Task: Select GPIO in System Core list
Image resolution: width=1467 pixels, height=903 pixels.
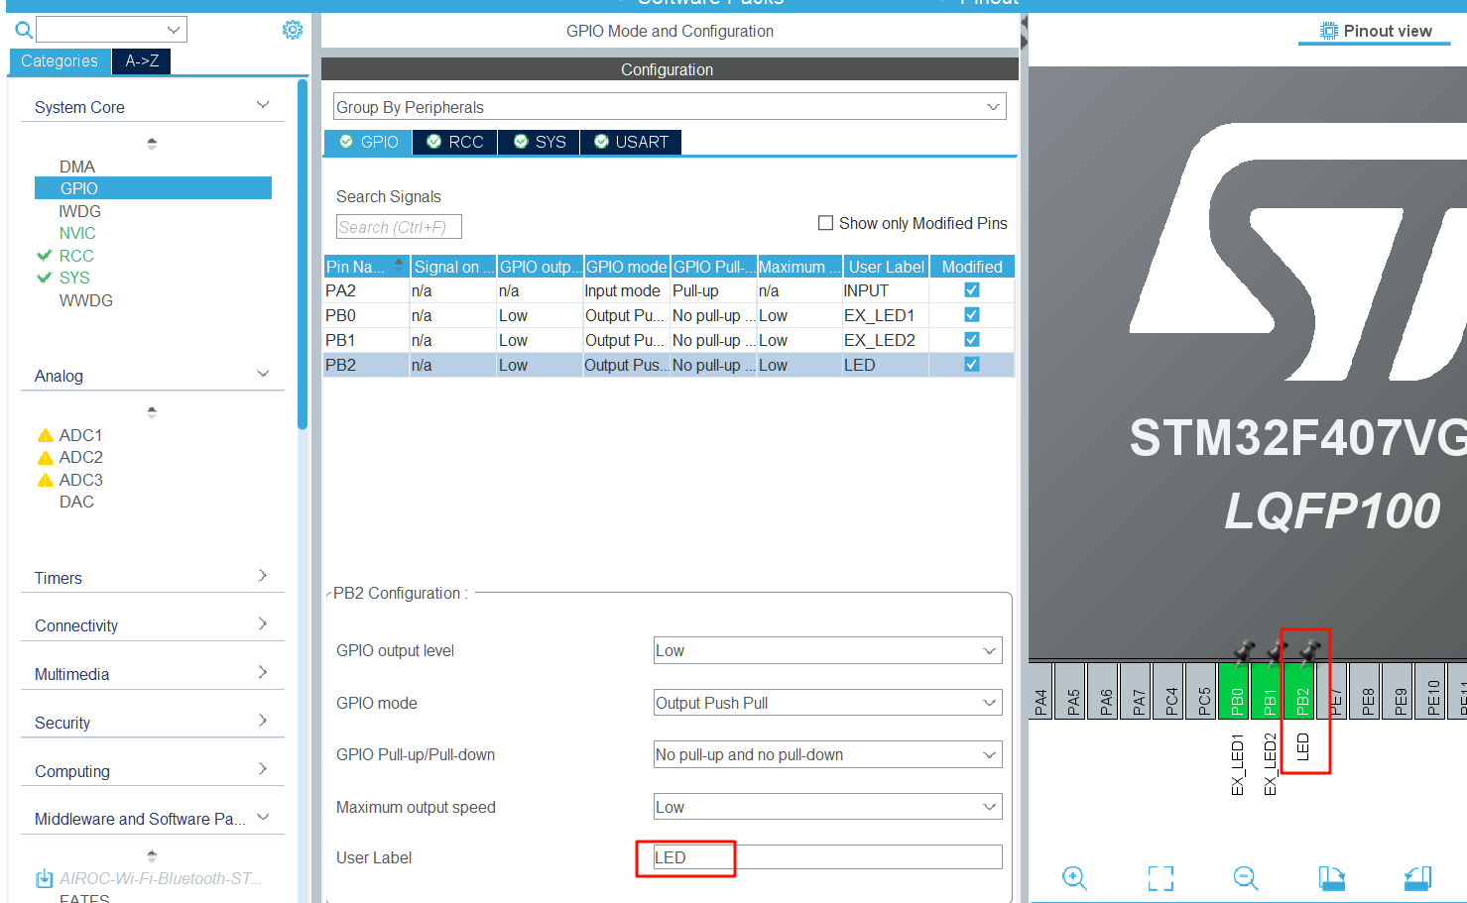Action: 153,188
